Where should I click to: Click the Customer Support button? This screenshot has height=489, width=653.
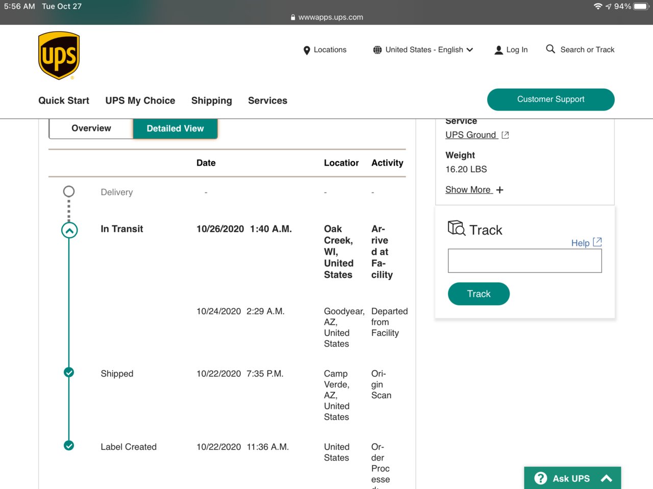pos(551,99)
